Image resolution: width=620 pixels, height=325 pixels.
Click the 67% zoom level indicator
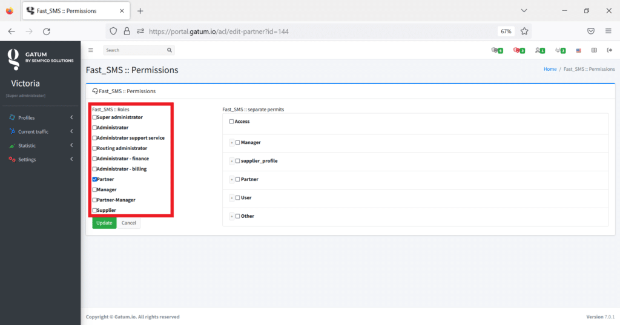[x=506, y=31]
